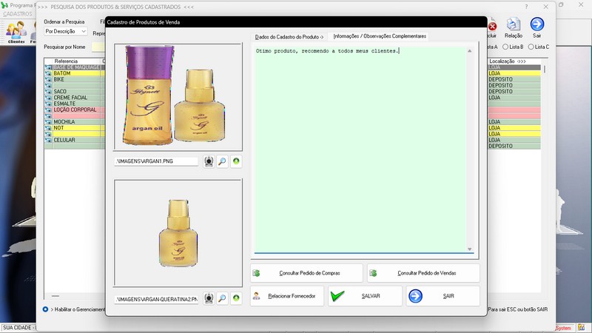Click the Referencia column header
Image resolution: width=592 pixels, height=333 pixels.
[x=66, y=61]
